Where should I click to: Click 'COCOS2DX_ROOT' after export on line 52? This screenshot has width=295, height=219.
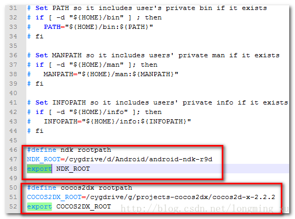(84, 206)
